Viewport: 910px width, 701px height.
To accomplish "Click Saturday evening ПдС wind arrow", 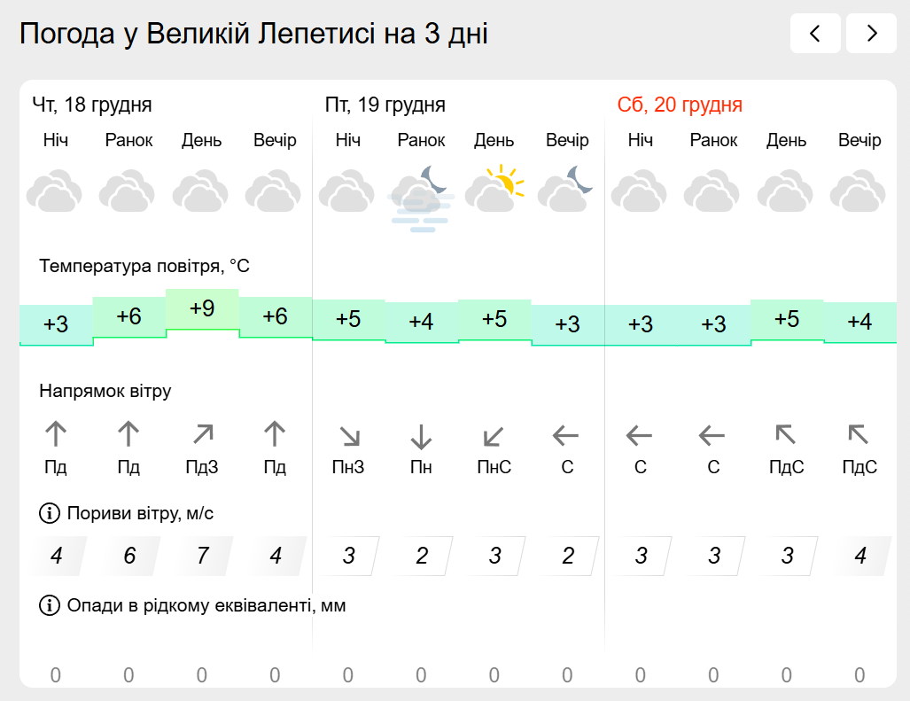I will (859, 434).
